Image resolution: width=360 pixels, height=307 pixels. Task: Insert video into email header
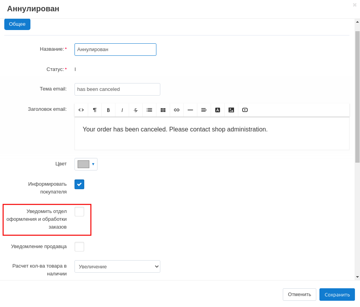245,110
